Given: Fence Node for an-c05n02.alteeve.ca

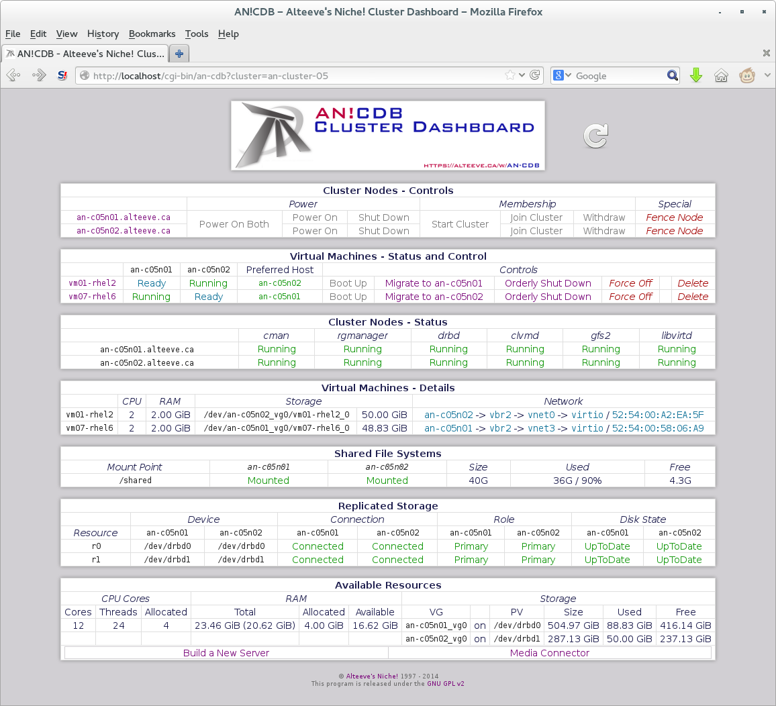Looking at the screenshot, I should pyautogui.click(x=675, y=231).
